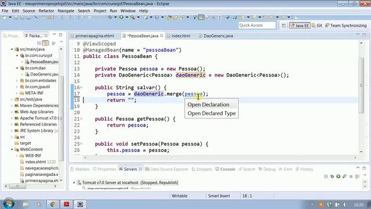
Task: Open dropdown arrow next to Debug icon
Action: [x=115, y=17]
